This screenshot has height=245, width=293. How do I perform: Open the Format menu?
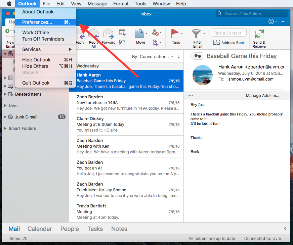coord(121,4)
